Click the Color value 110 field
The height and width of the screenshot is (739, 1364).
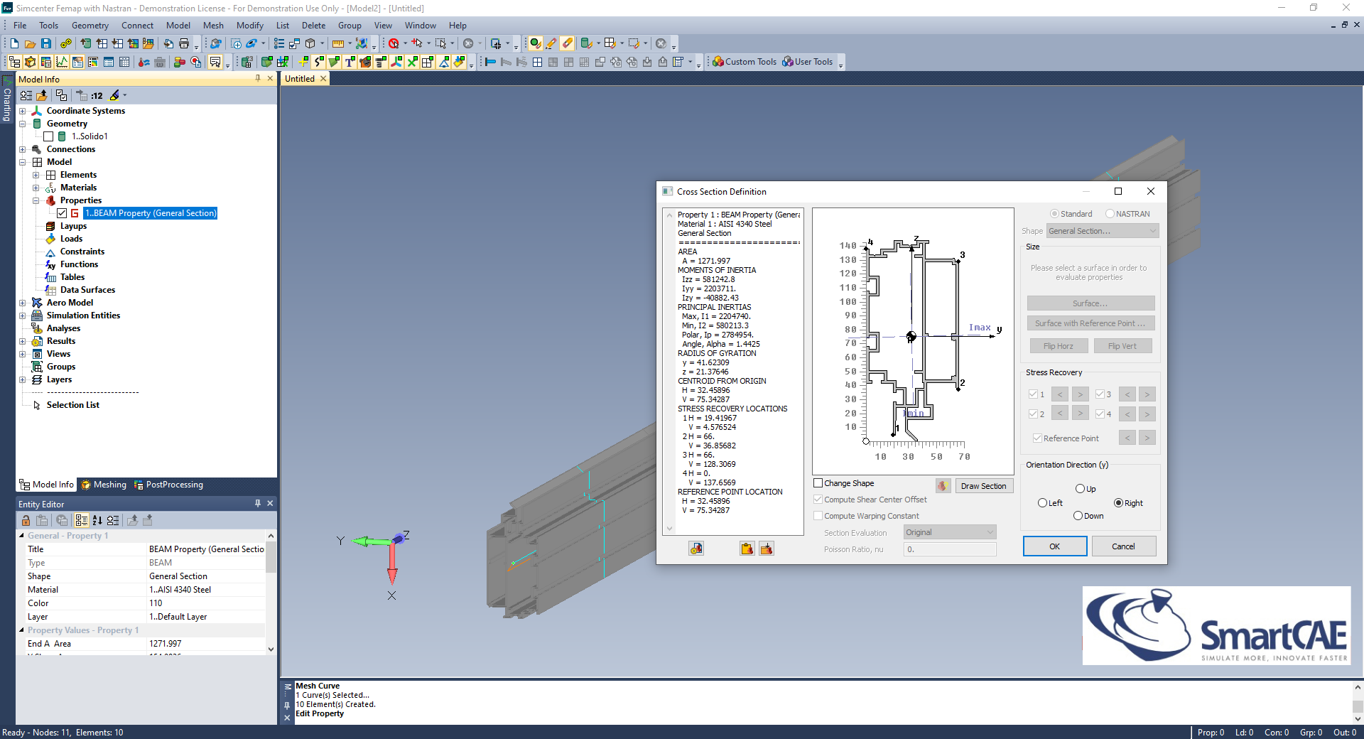(x=206, y=603)
